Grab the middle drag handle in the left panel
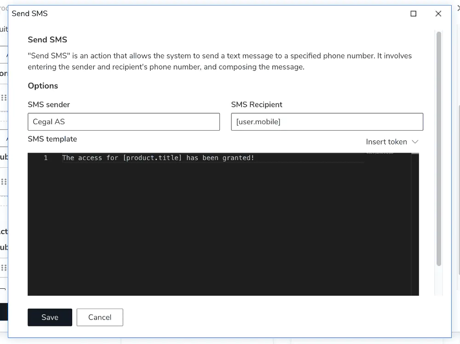This screenshot has height=344, width=460. tap(4, 182)
